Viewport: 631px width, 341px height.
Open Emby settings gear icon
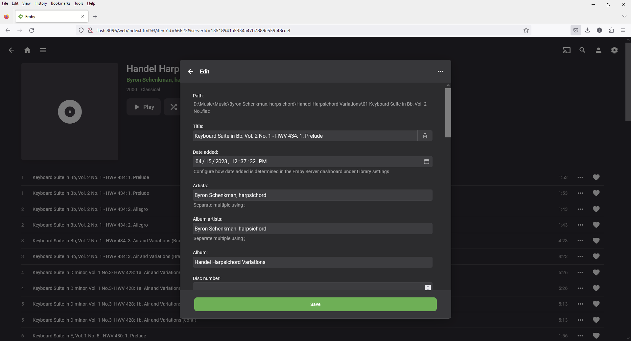pyautogui.click(x=614, y=50)
